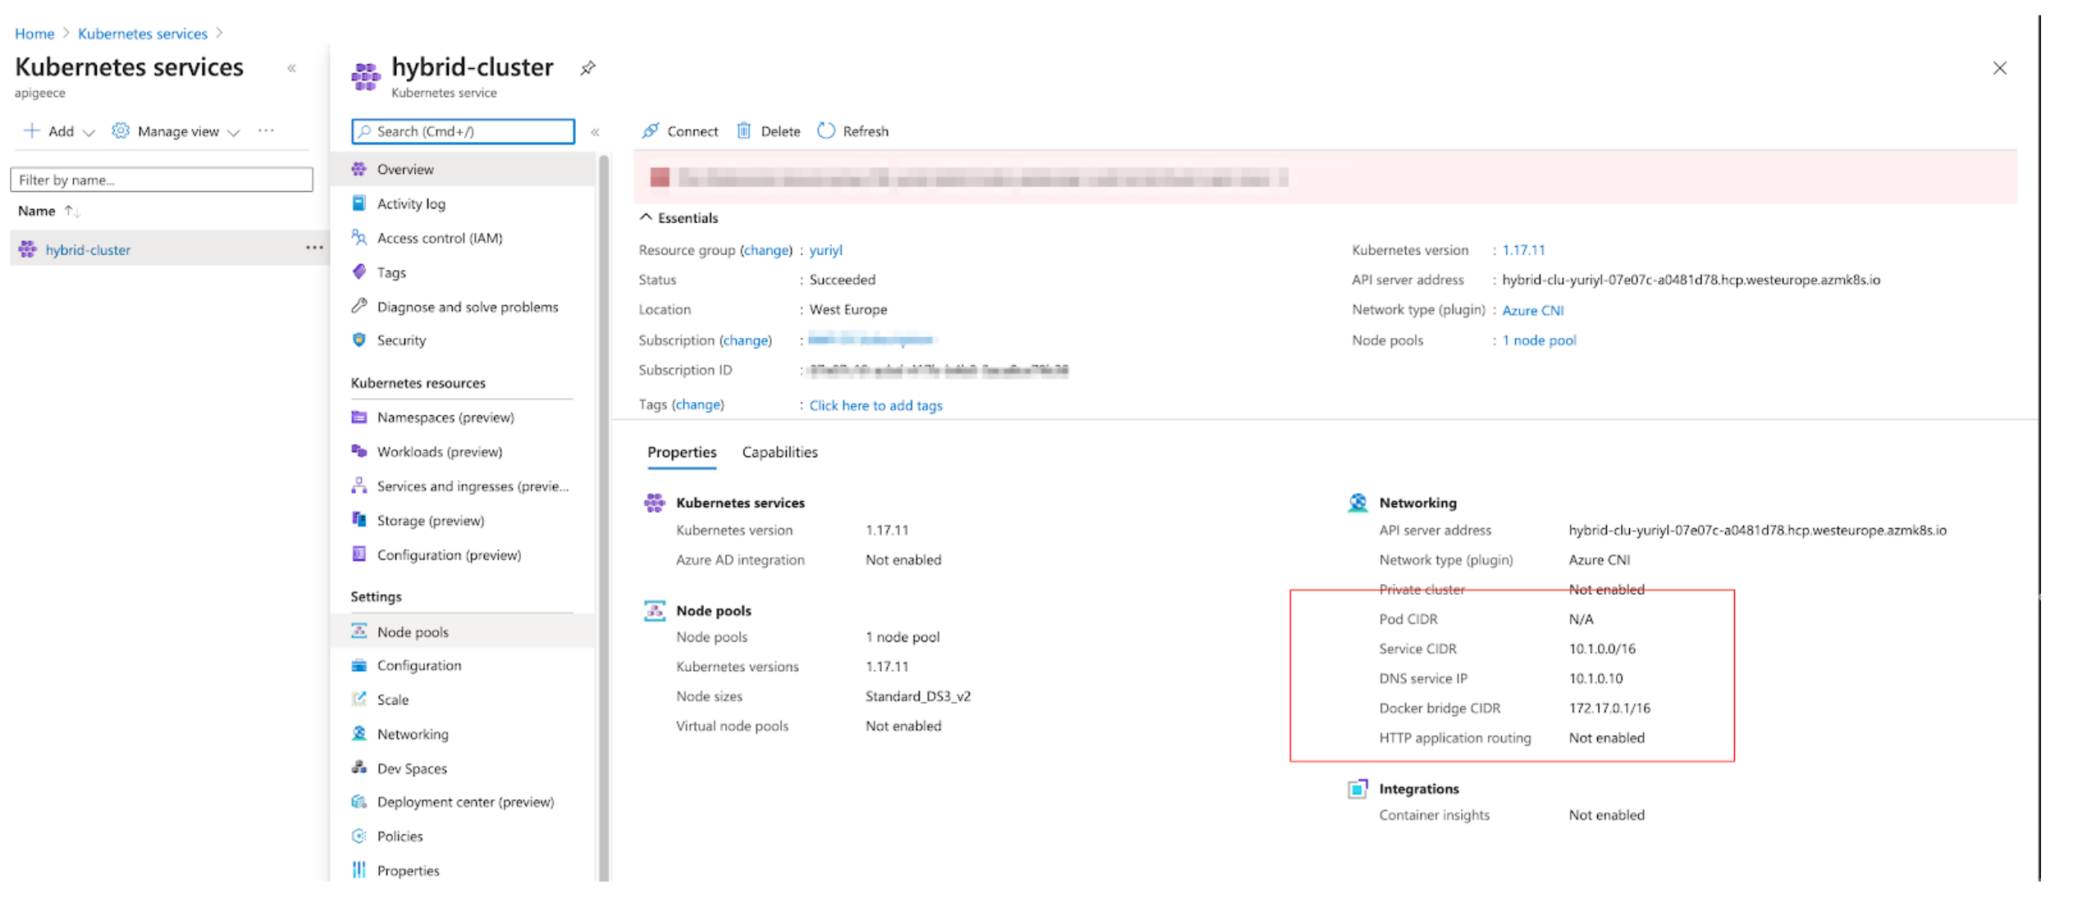Click the Refresh circular arrow icon
Image resolution: width=2082 pixels, height=909 pixels.
826,130
